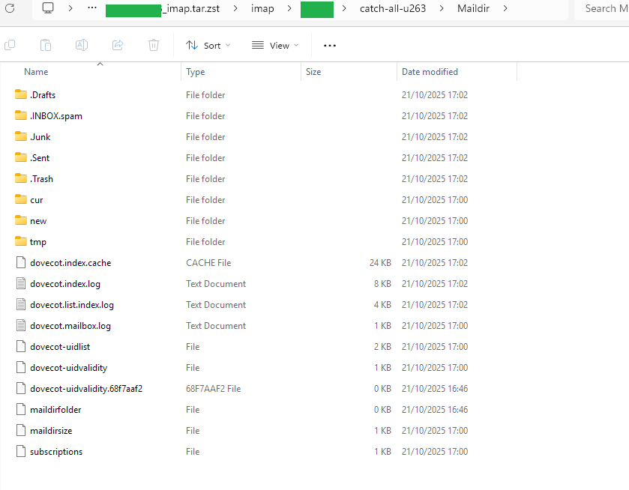The width and height of the screenshot is (629, 490).
Task: Click the Search input box
Action: click(x=602, y=8)
